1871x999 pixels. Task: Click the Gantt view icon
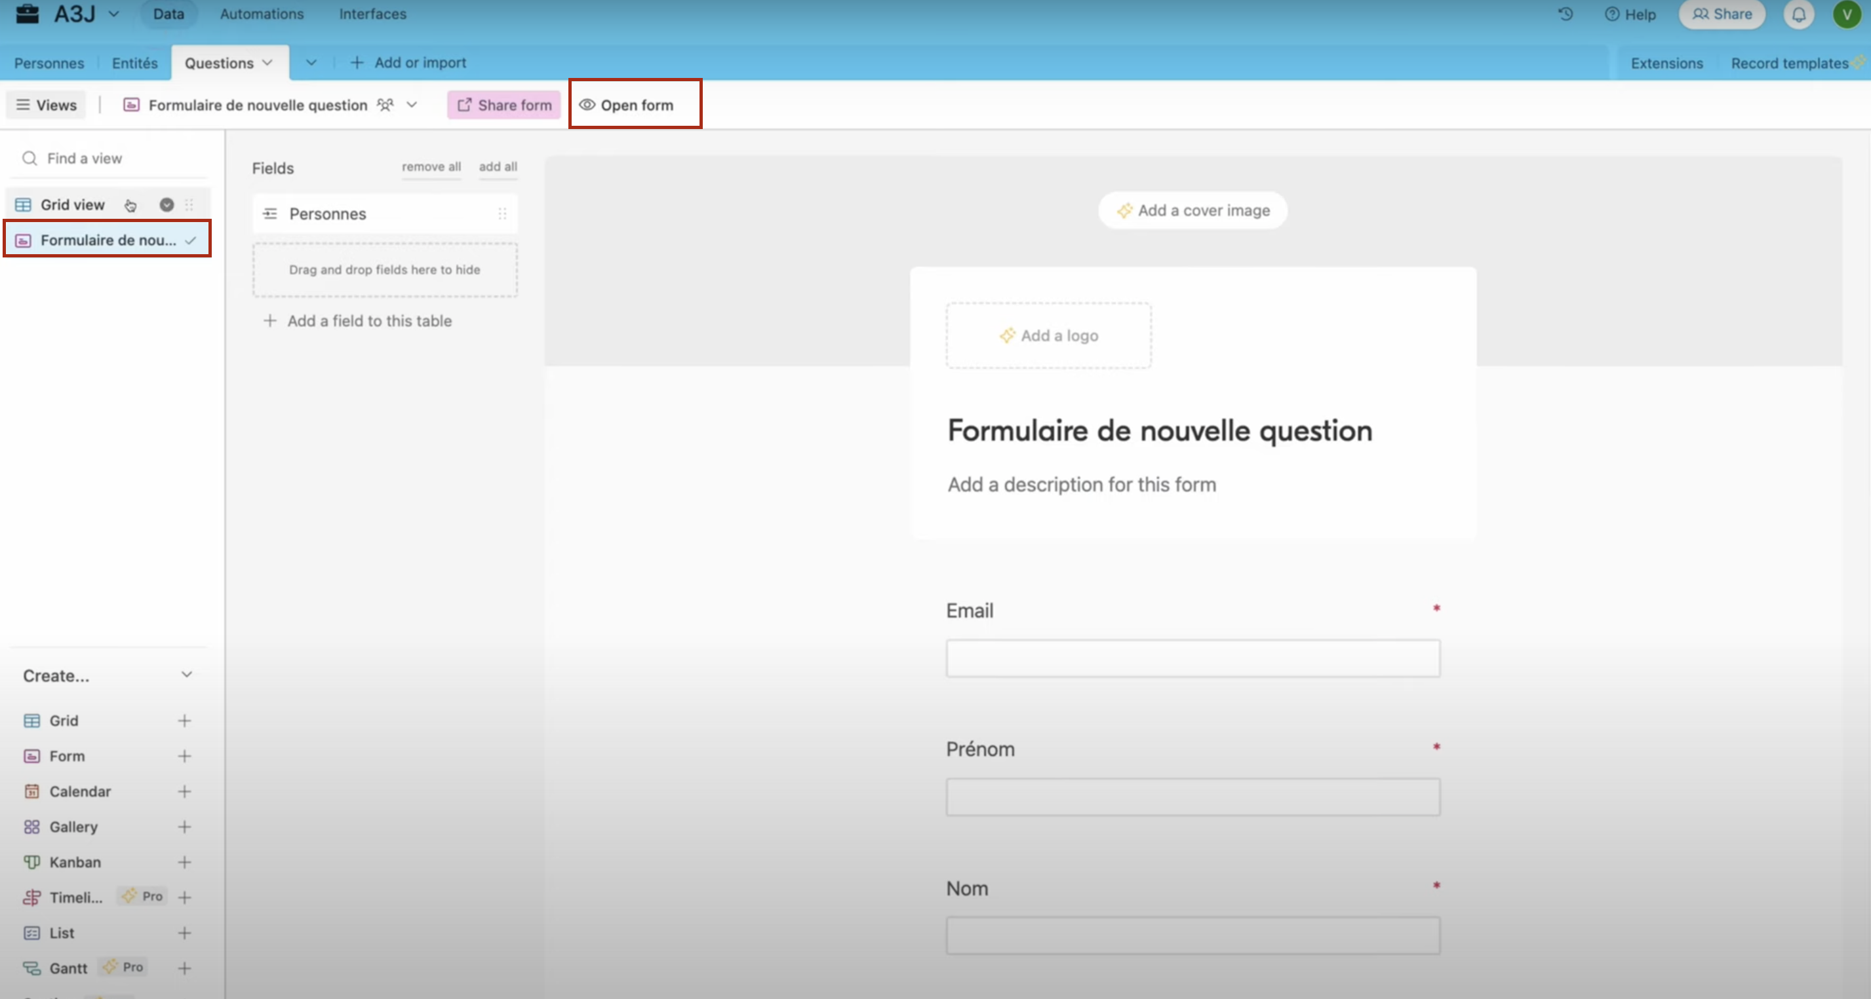[31, 968]
